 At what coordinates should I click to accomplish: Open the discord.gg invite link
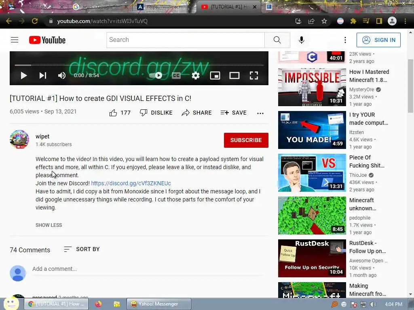pyautogui.click(x=131, y=183)
